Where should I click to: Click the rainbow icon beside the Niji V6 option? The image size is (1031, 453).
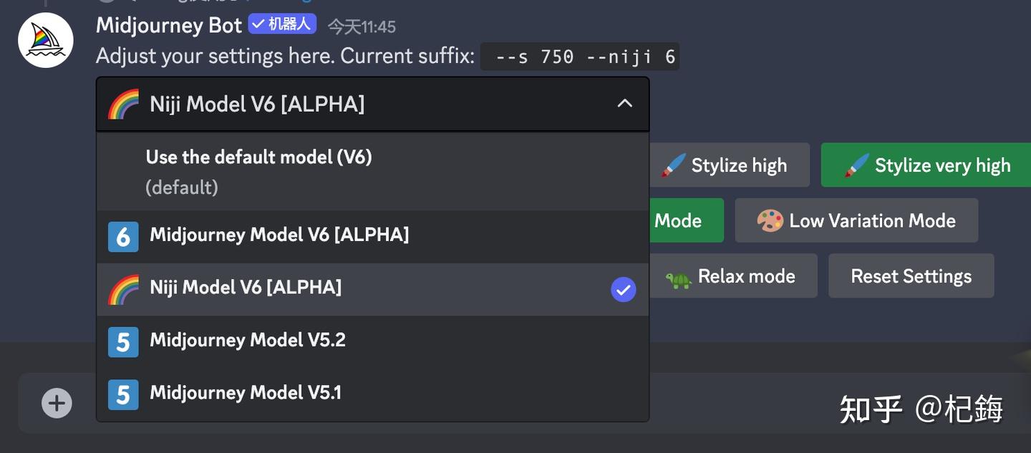123,289
